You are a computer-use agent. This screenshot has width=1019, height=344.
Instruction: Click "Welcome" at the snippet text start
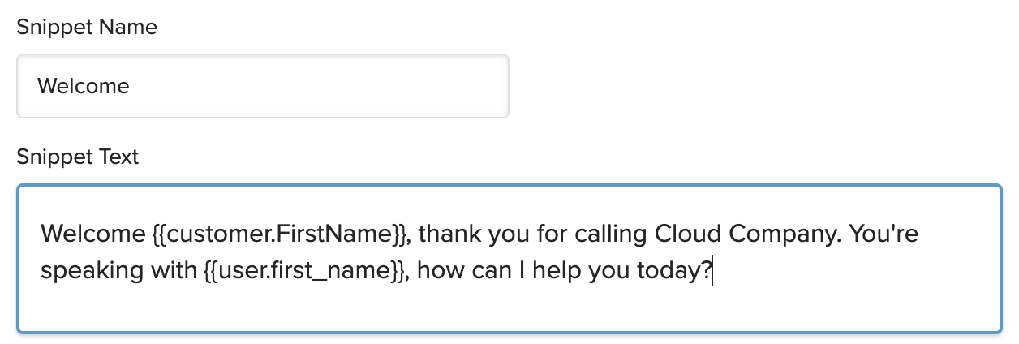(92, 234)
